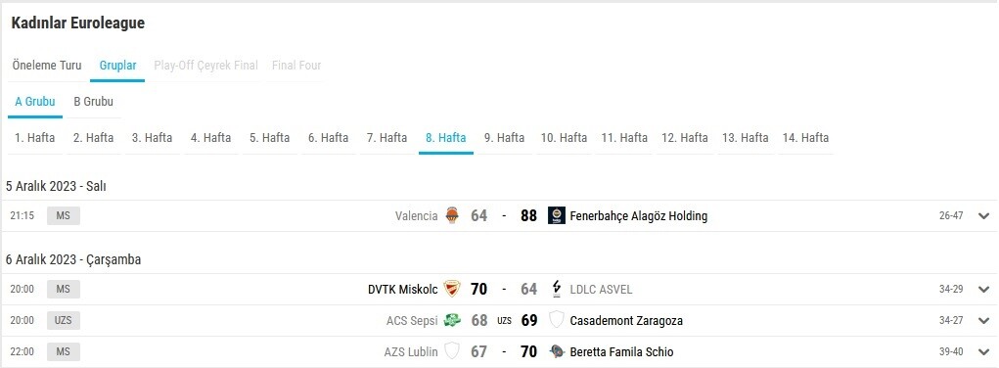Expand the Valencia vs Fenerbahçe match details

983,215
